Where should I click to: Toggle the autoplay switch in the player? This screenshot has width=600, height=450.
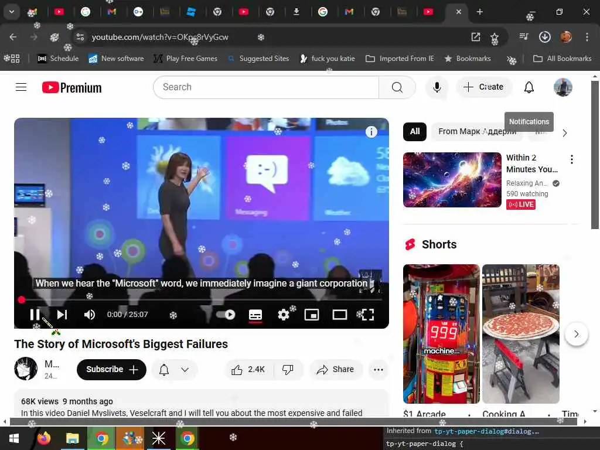[226, 315]
